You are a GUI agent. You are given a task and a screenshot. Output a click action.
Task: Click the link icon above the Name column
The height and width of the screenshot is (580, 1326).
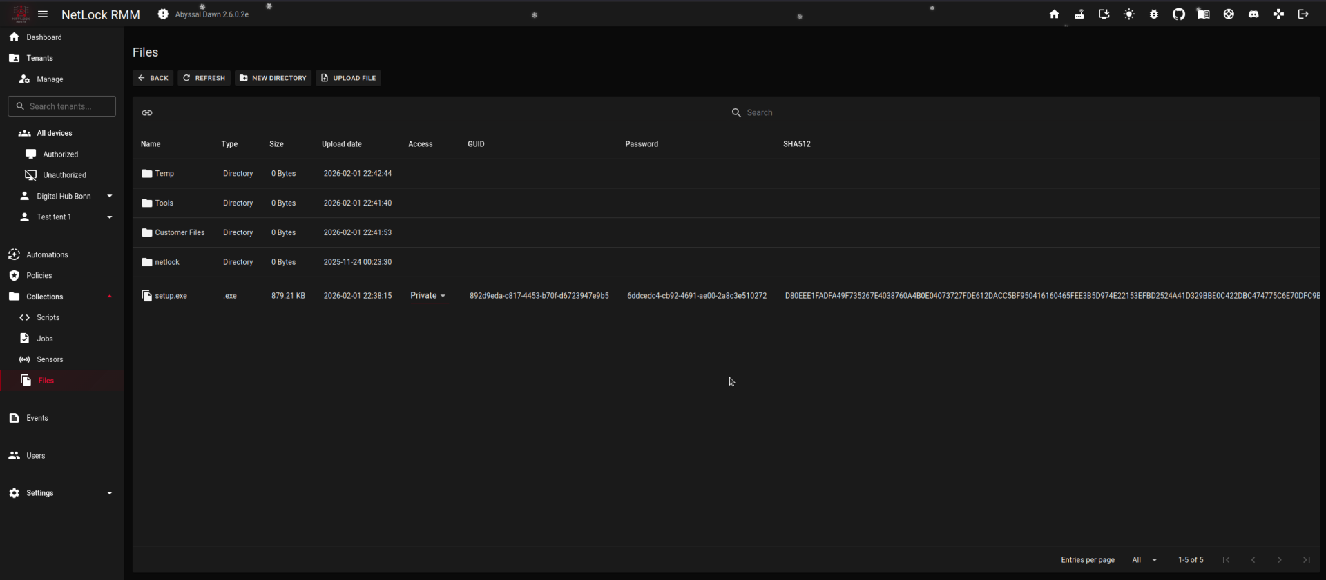[x=147, y=112]
